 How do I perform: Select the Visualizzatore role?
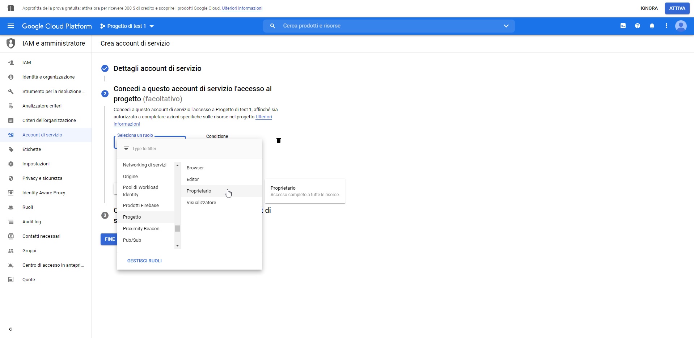pos(221,203)
